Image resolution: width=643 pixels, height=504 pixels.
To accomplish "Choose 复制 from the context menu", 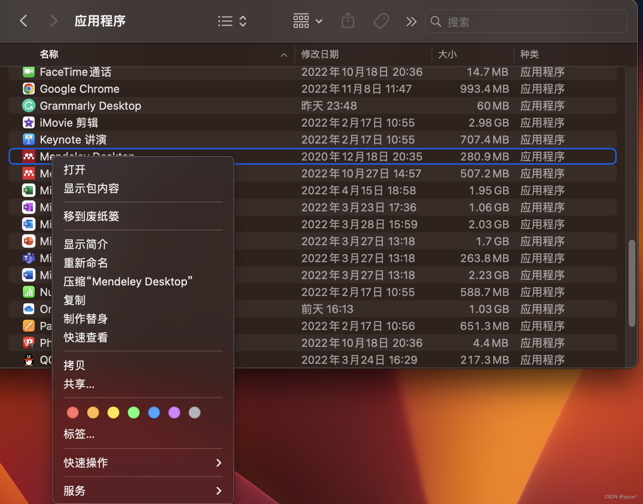I will (x=143, y=300).
